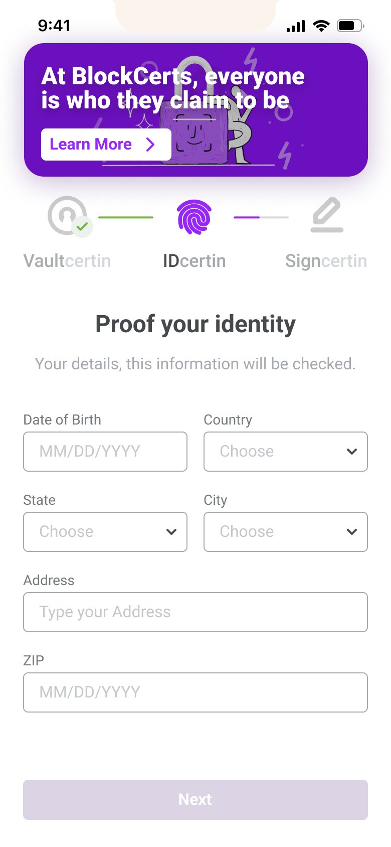Tap the Vaultcertin vault step icon

(x=66, y=215)
